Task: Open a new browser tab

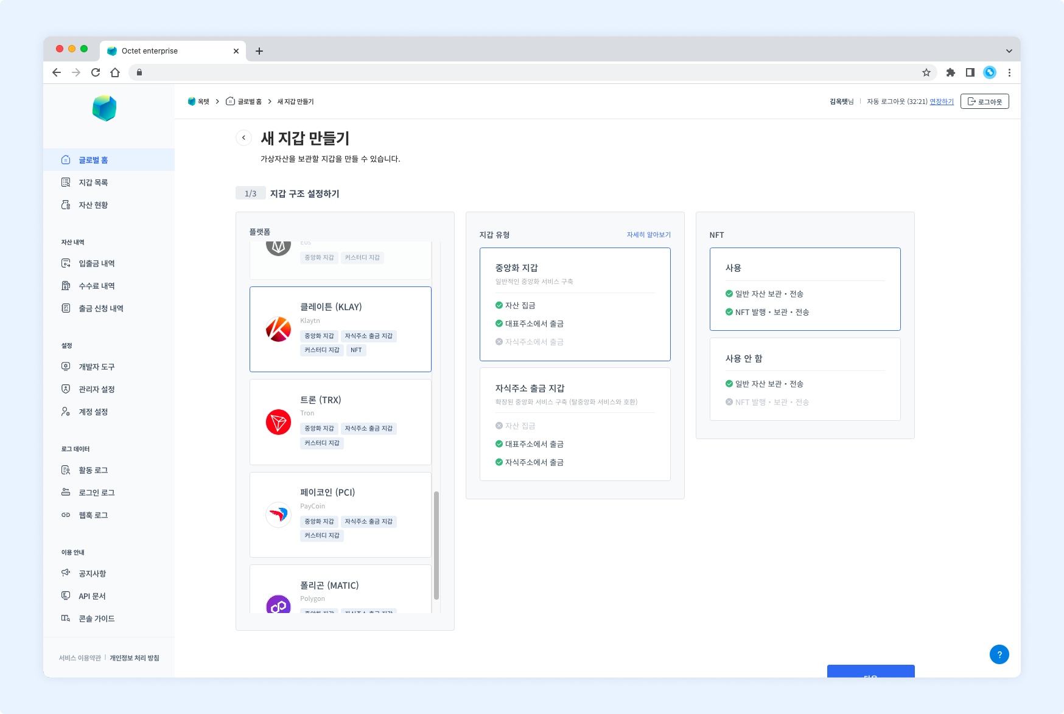Action: click(x=259, y=51)
